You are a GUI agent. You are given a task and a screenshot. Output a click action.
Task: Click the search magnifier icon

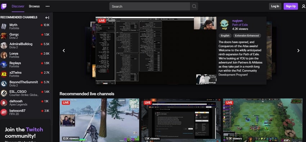[x=194, y=6]
